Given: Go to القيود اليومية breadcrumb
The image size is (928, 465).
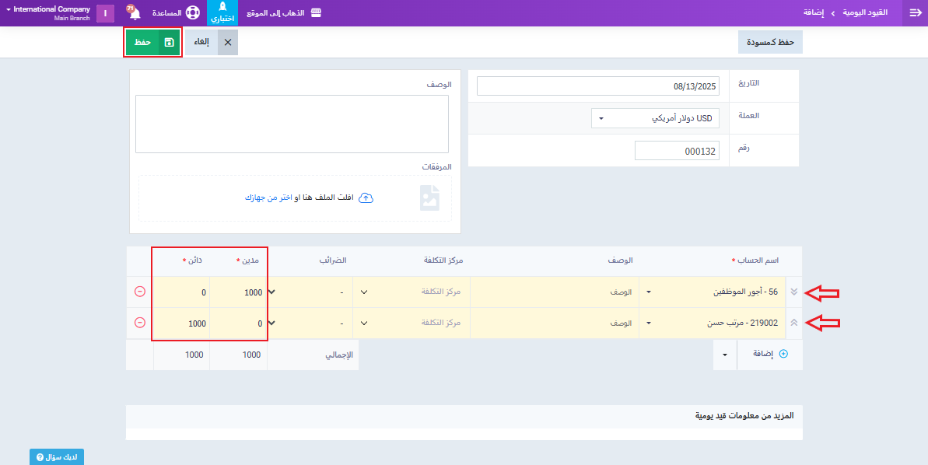Looking at the screenshot, I should pyautogui.click(x=865, y=13).
